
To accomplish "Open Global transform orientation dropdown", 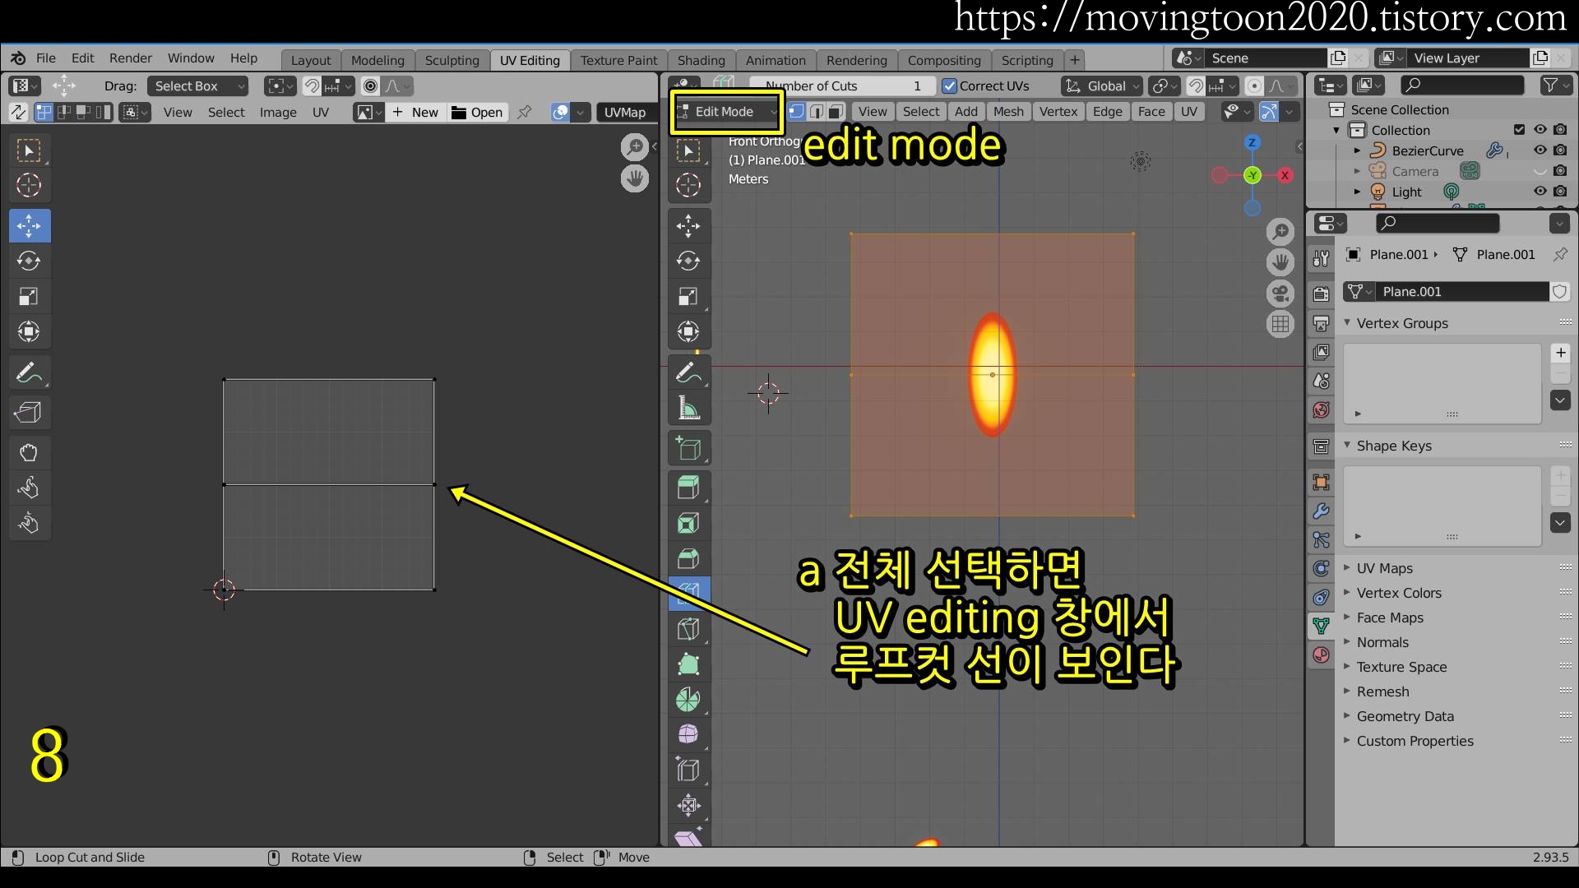I will click(1102, 86).
